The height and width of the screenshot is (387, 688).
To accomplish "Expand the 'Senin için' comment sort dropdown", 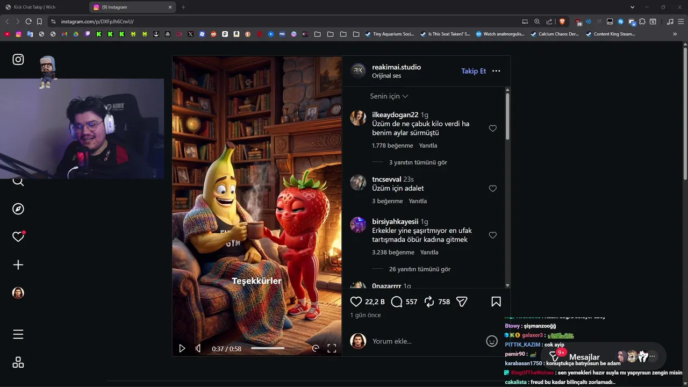I will 389,96.
